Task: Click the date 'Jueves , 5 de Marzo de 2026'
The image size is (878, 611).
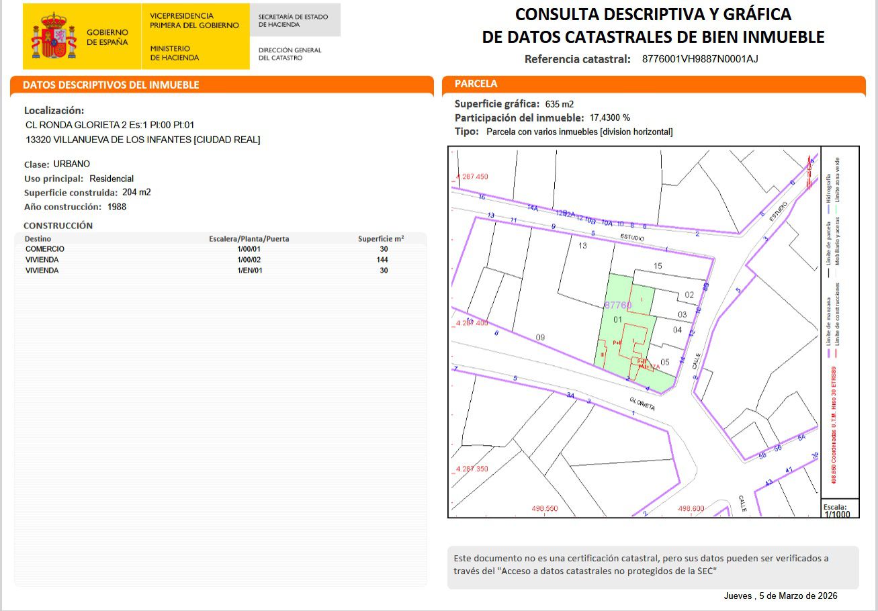Action: [781, 596]
